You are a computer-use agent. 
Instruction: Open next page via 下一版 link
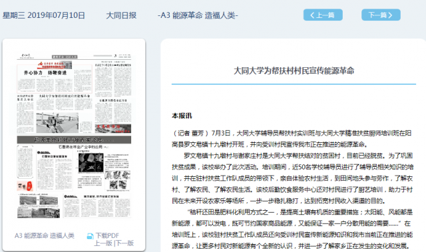tap(124, 243)
